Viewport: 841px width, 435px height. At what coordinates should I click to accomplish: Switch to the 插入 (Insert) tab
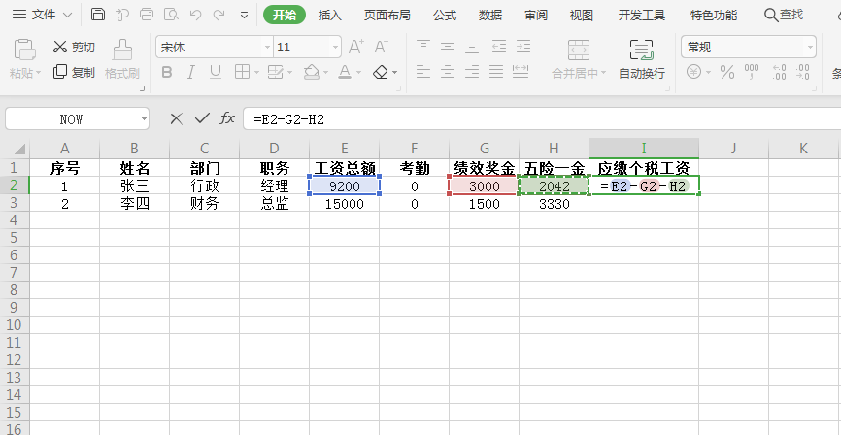click(330, 15)
